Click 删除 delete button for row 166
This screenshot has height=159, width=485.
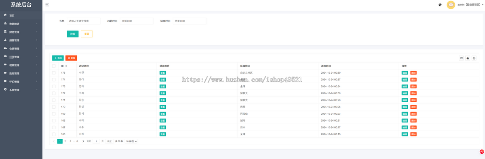(x=413, y=134)
